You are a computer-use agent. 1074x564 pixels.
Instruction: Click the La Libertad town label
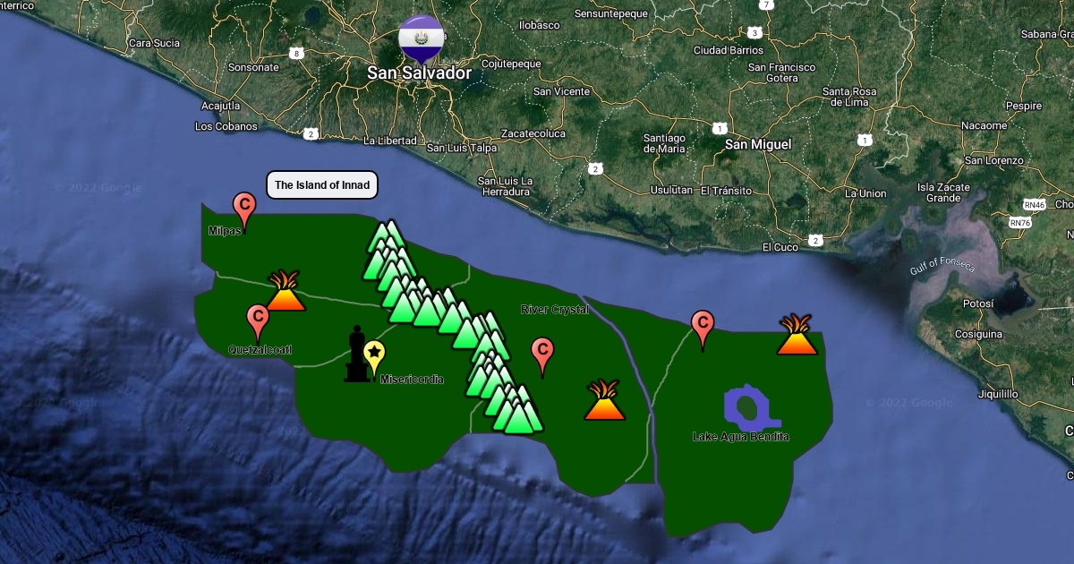(390, 141)
